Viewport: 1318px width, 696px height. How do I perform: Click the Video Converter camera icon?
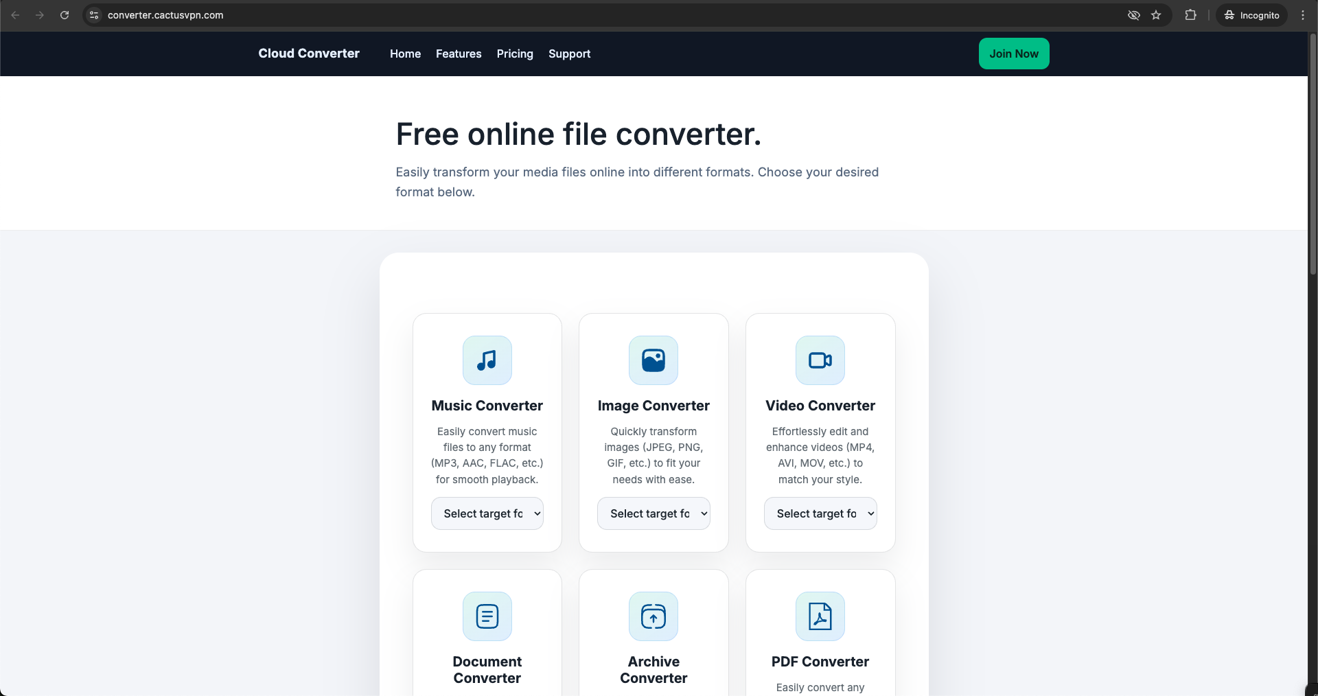click(820, 360)
